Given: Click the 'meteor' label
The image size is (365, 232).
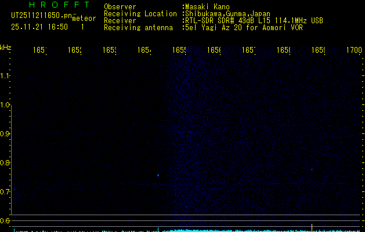Looking at the screenshot, I should [84, 19].
